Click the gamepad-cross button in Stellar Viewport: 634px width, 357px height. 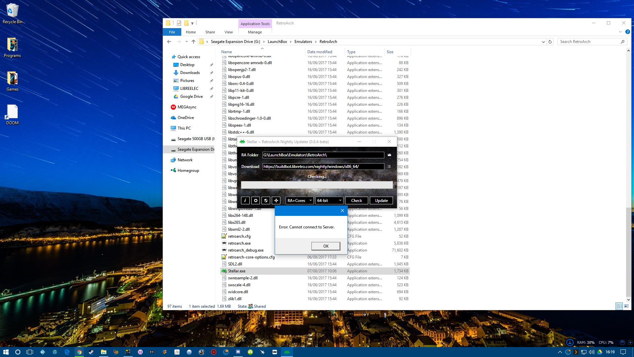pyautogui.click(x=276, y=200)
